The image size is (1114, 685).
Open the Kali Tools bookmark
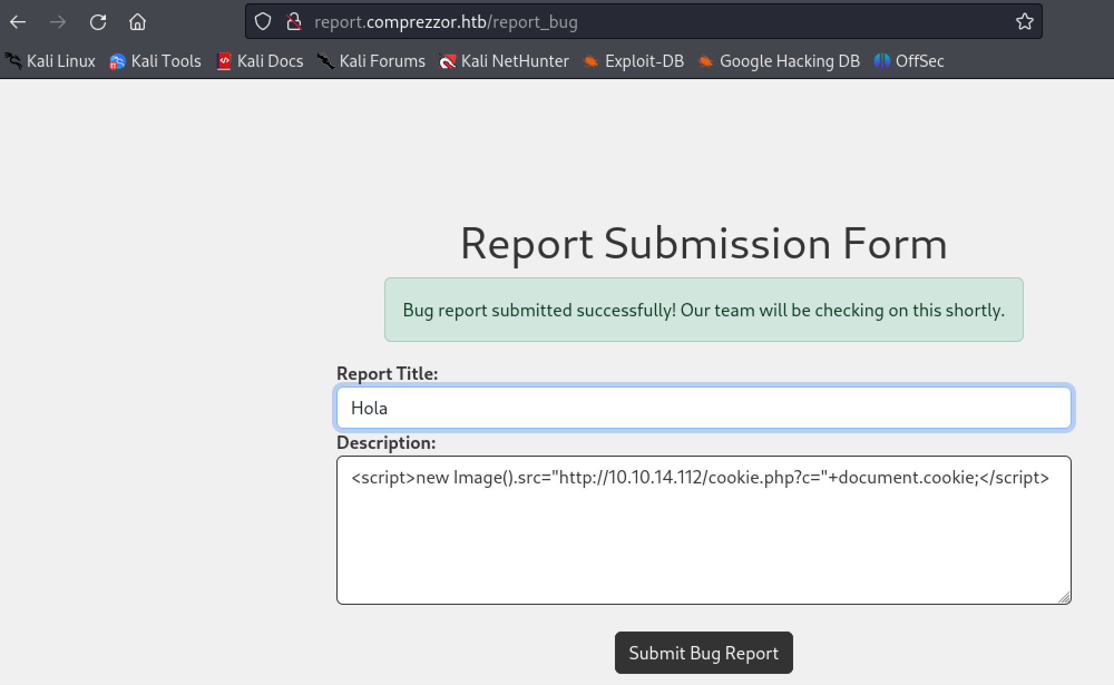click(155, 61)
